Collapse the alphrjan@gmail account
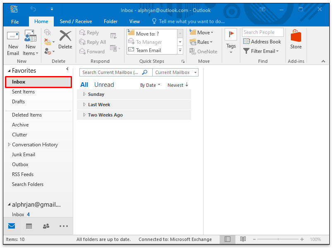 coord(9,205)
